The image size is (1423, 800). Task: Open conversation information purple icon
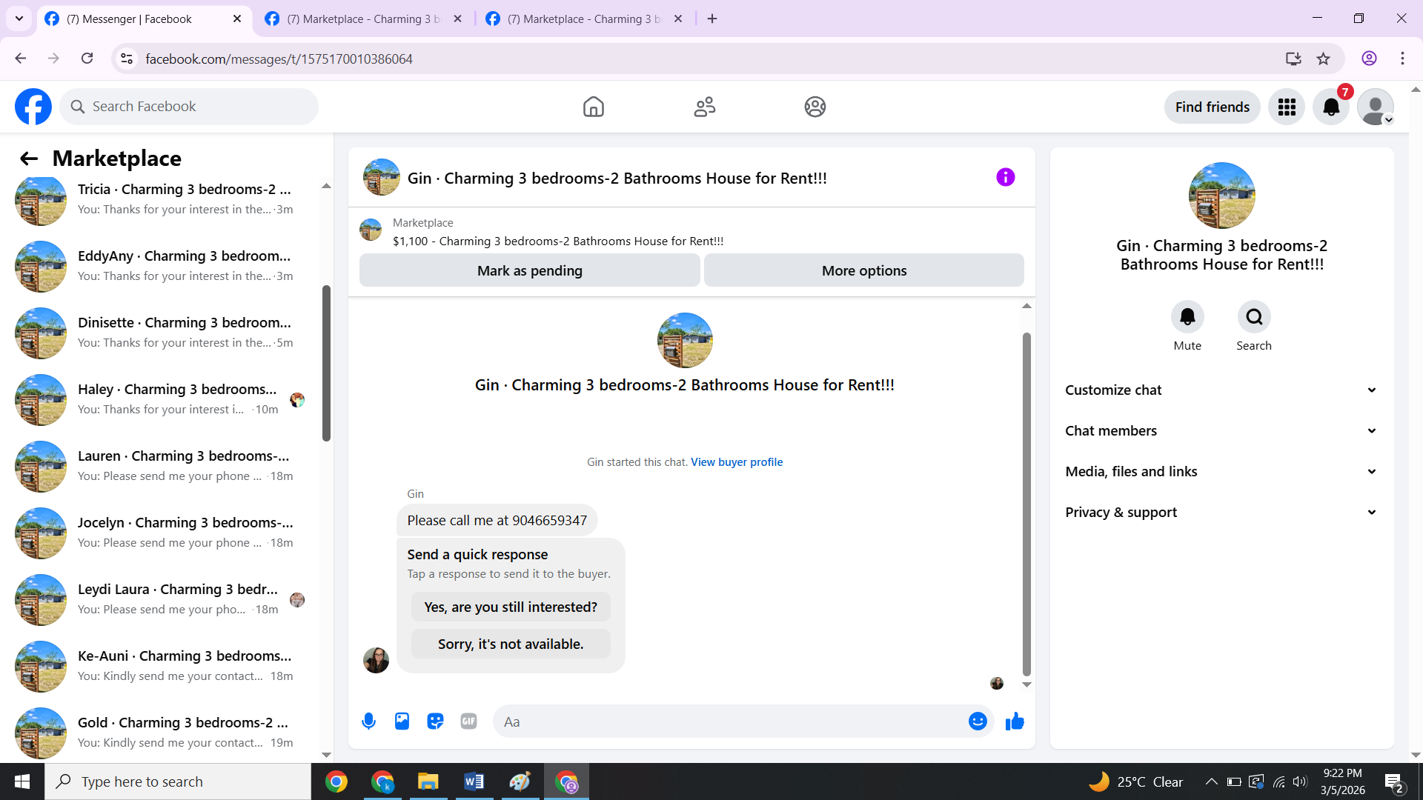coord(1005,177)
